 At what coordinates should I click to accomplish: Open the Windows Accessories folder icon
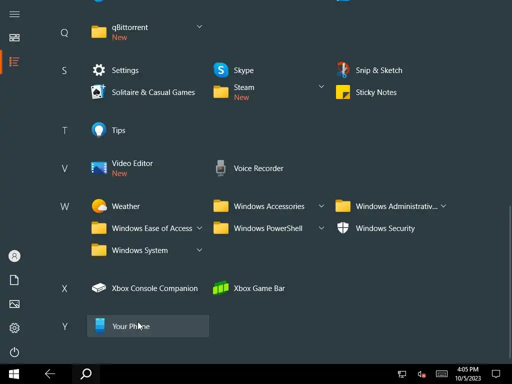pyautogui.click(x=220, y=206)
